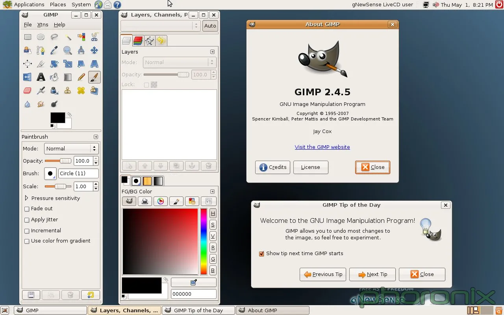Click the reset tool options button
Viewport: 504px width, 315px height.
tap(91, 295)
